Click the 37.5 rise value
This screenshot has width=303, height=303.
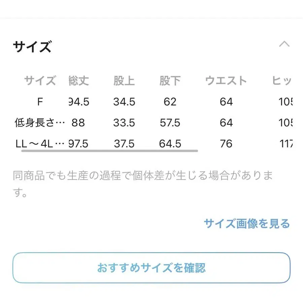[124, 144]
